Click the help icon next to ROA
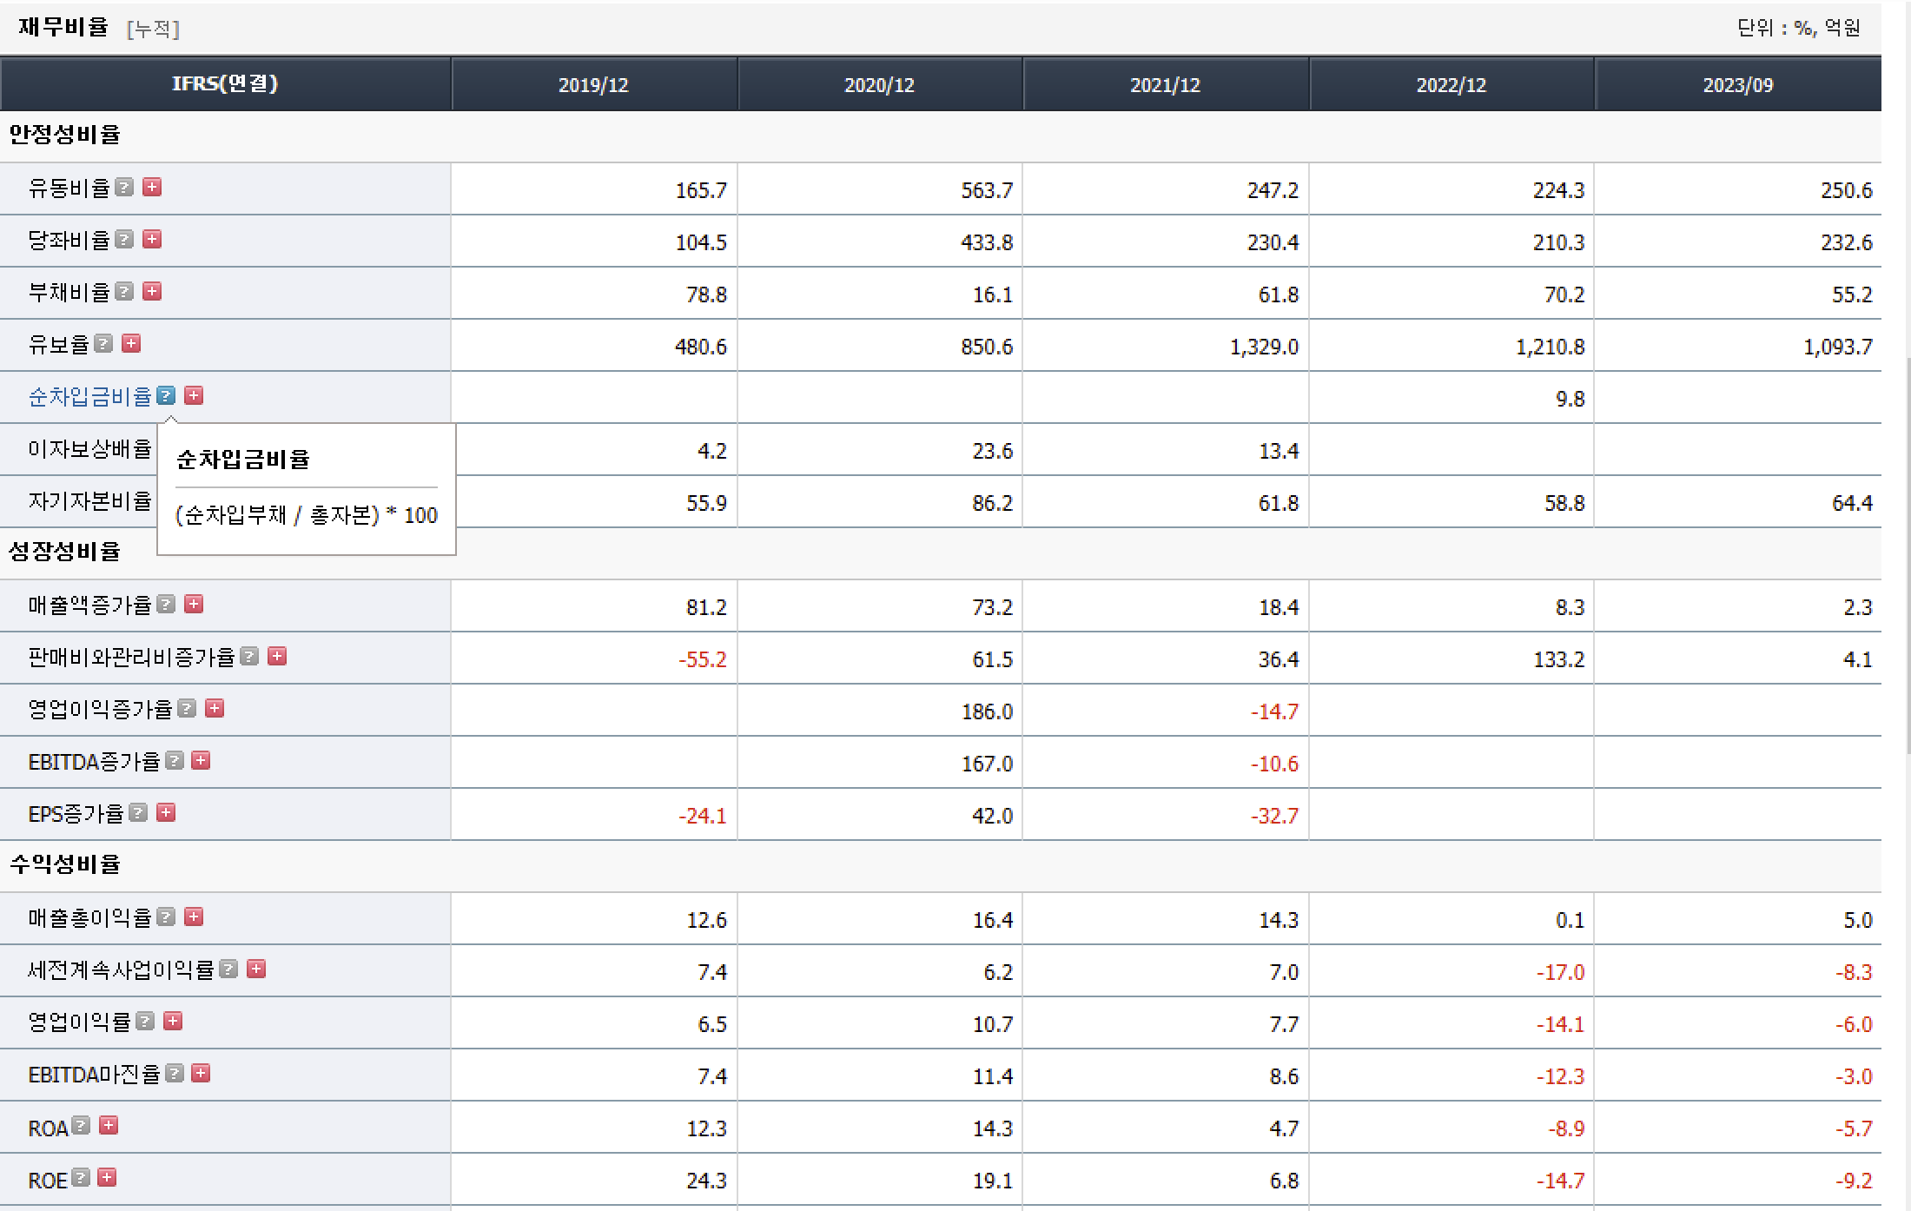The width and height of the screenshot is (1911, 1211). (81, 1126)
